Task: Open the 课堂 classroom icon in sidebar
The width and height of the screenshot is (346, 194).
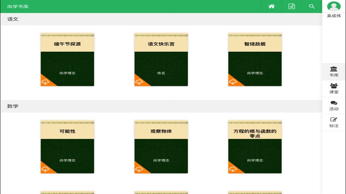Action: tap(334, 86)
